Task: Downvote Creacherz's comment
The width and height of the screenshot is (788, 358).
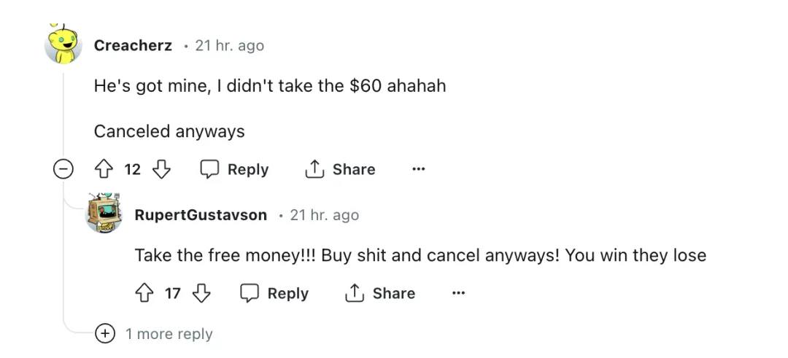Action: click(161, 170)
